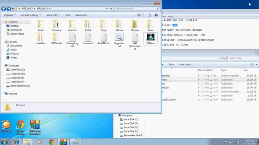This screenshot has height=145, width=259.
Task: Select Desktop in navigation pane
Action: (15, 26)
